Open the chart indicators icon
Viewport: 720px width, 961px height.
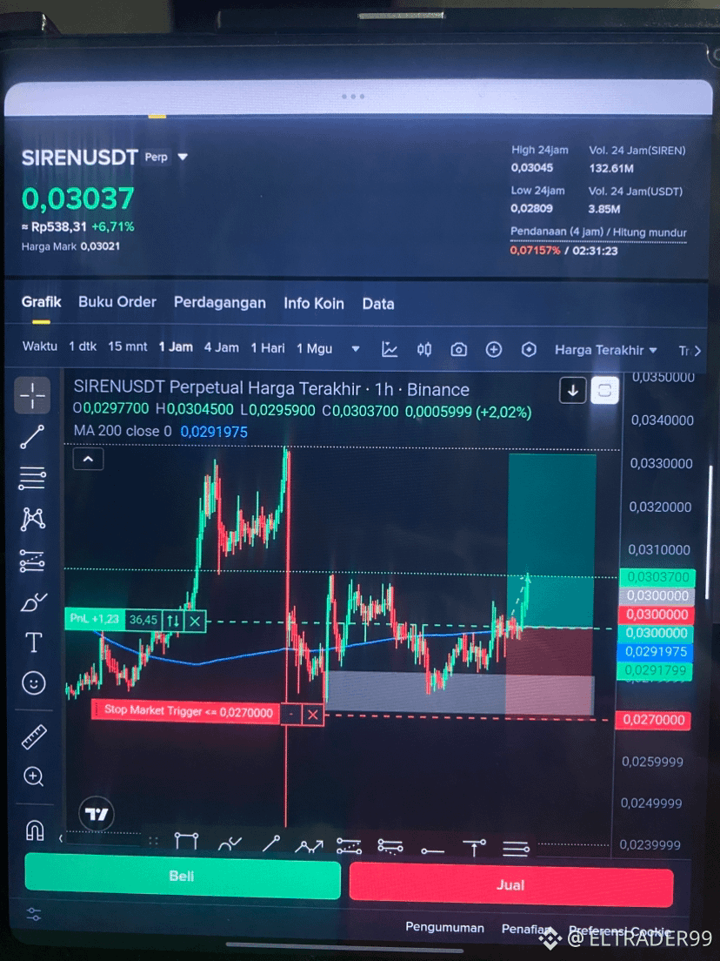[390, 349]
